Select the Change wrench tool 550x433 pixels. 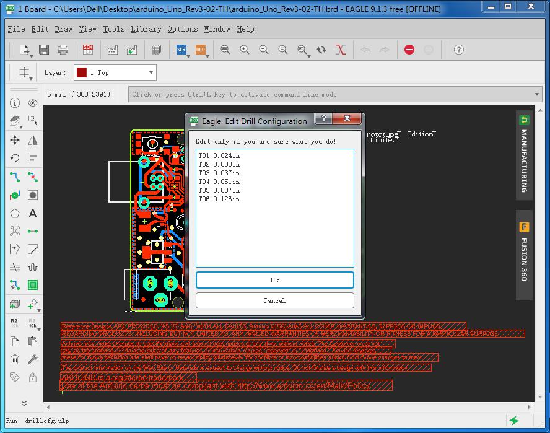[33, 359]
